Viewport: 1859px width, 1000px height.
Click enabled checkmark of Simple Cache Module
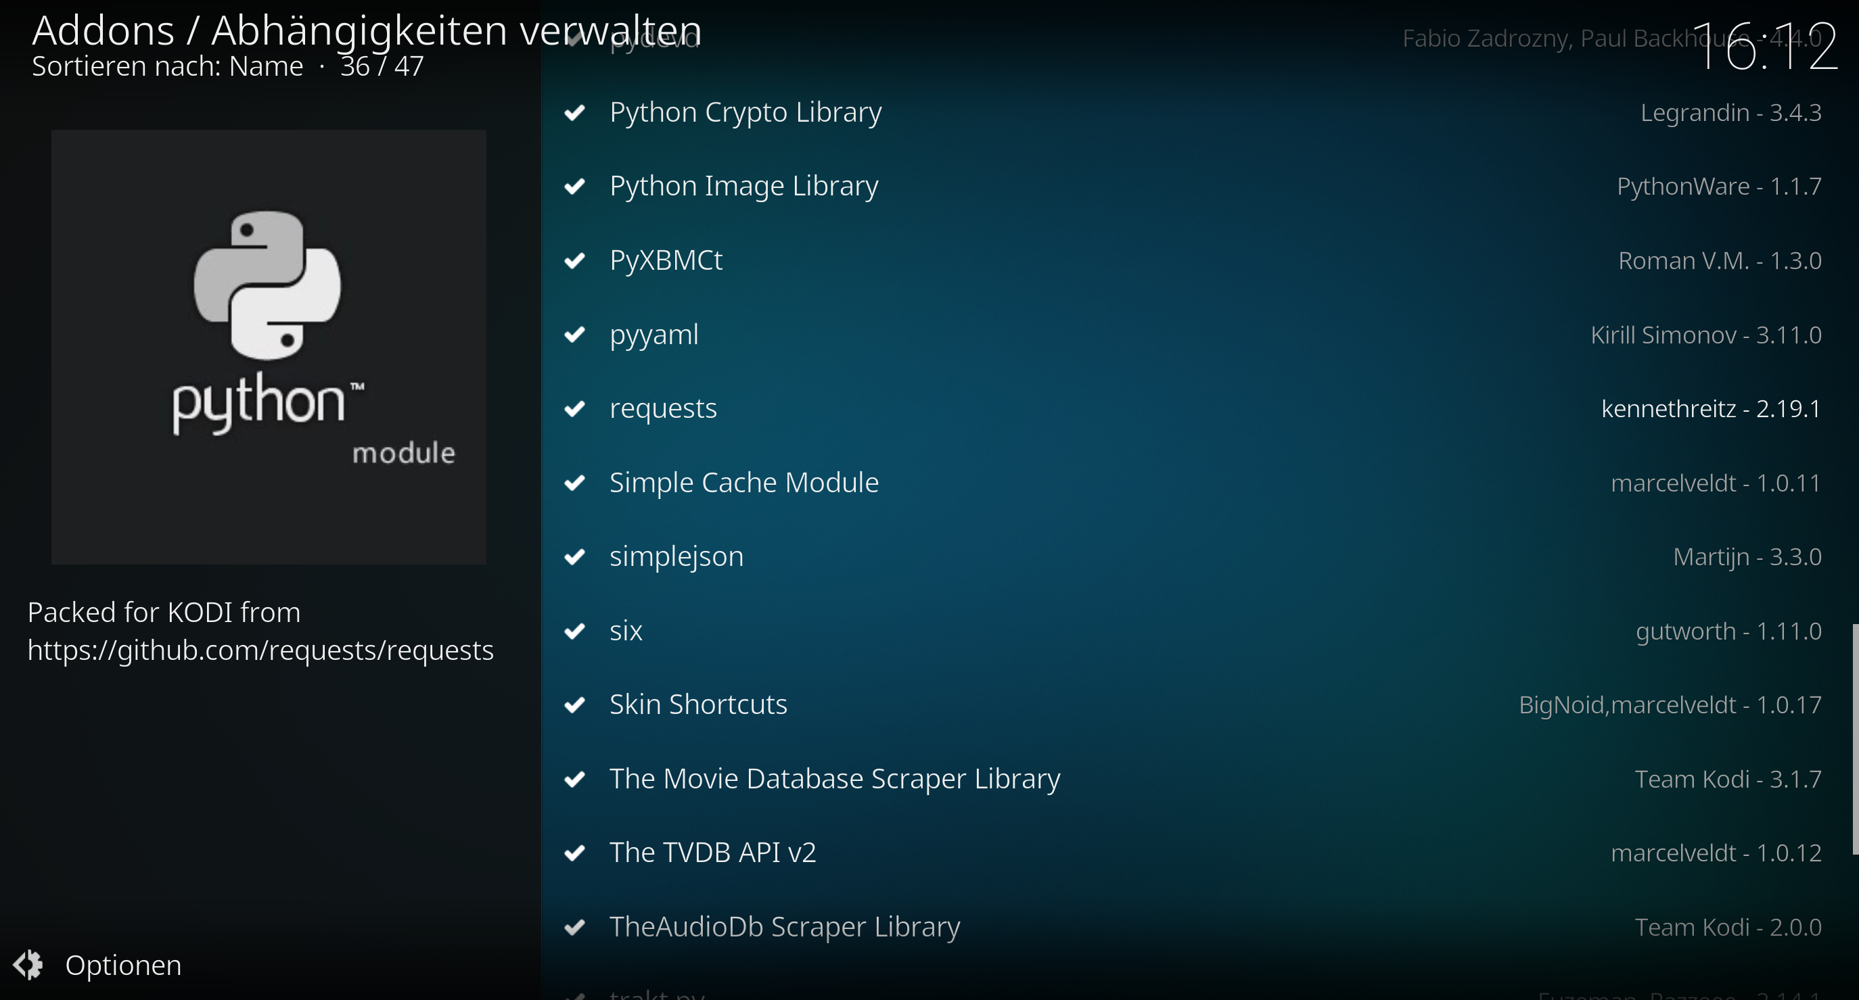[574, 483]
